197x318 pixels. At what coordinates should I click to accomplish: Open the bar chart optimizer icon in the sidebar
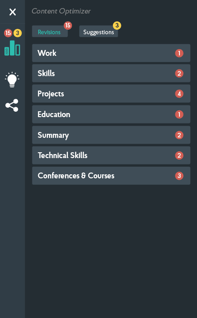point(12,48)
